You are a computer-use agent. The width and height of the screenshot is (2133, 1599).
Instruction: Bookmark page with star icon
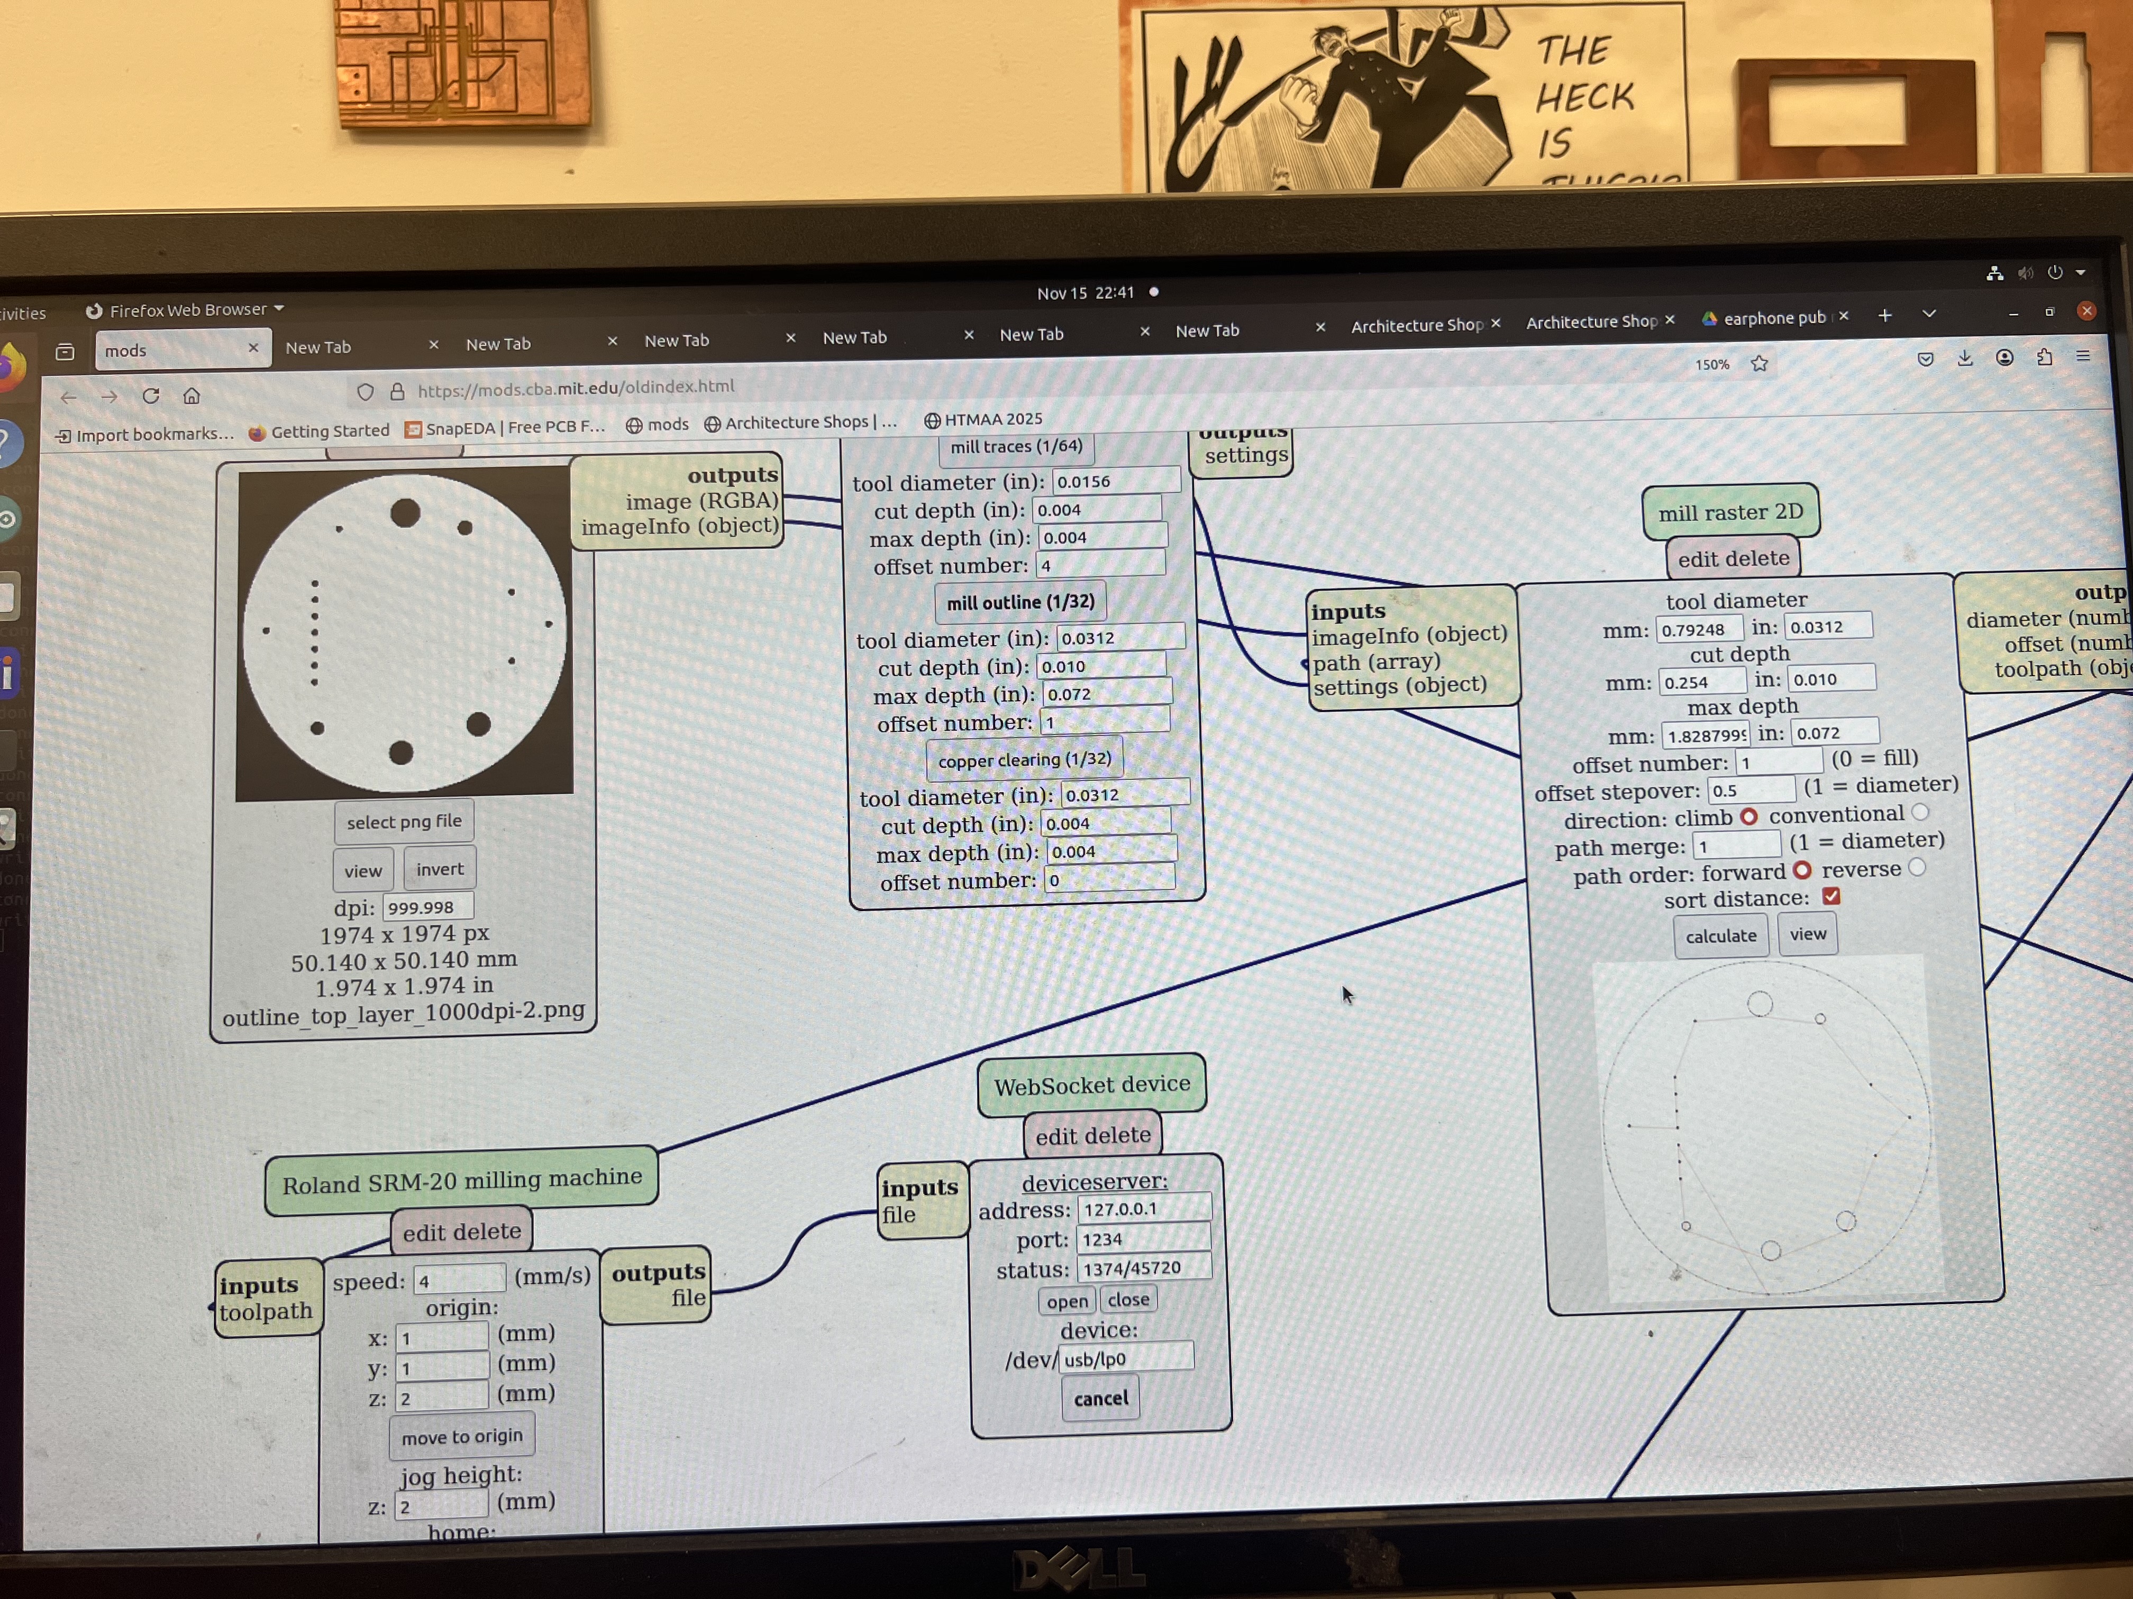click(x=1759, y=363)
